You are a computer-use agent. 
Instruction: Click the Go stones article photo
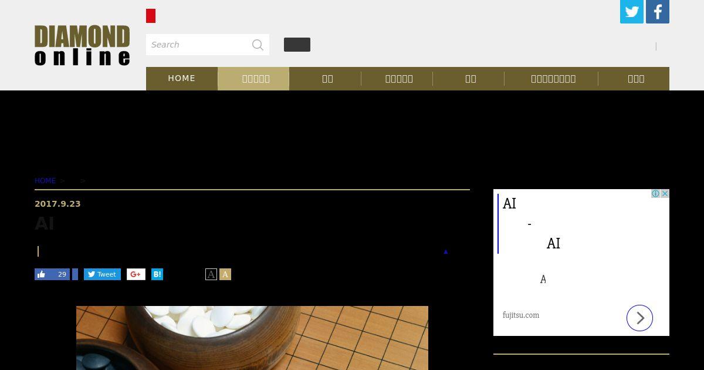252,338
